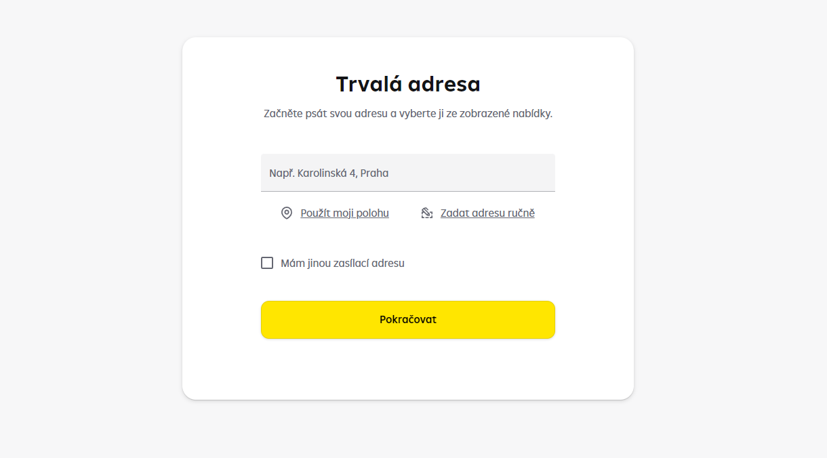Enable the different shipping address option
The width and height of the screenshot is (827, 458).
[x=267, y=263]
